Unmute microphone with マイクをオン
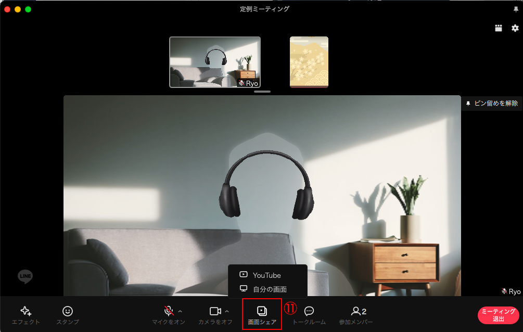This screenshot has height=332, width=523. tap(169, 314)
